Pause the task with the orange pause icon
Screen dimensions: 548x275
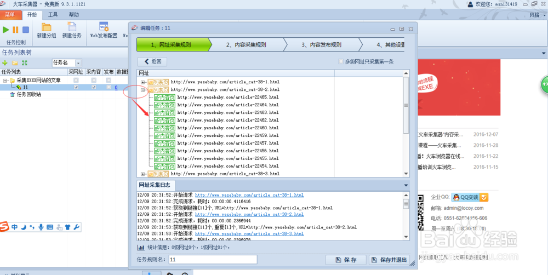(x=15, y=30)
